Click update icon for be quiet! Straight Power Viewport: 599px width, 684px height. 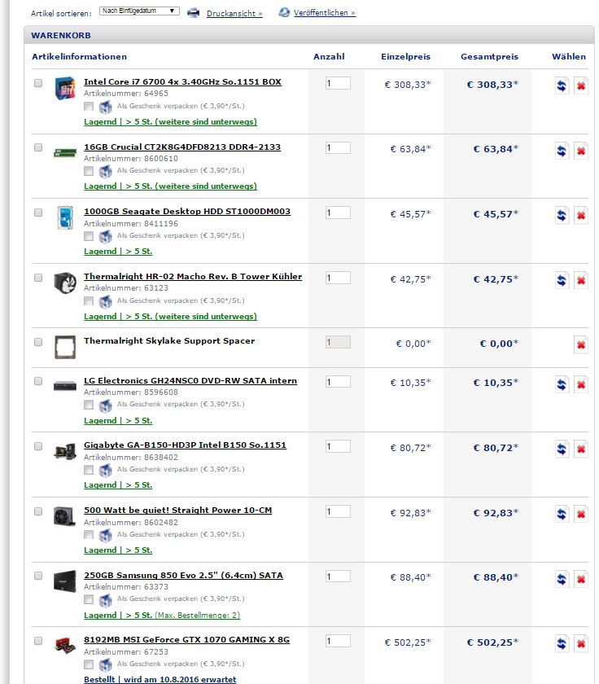pyautogui.click(x=562, y=515)
